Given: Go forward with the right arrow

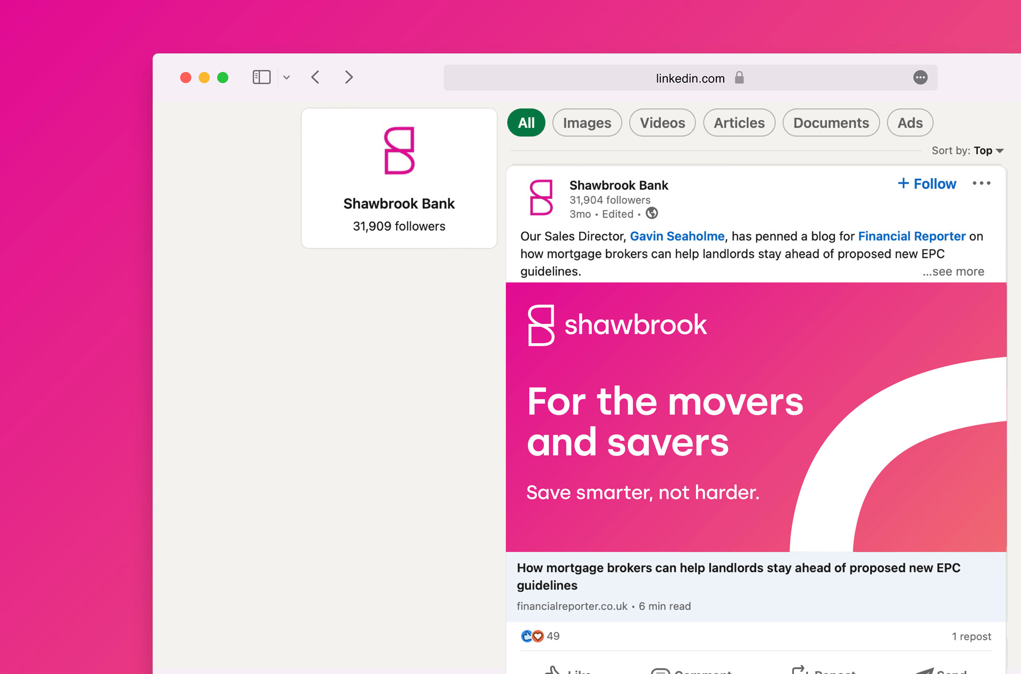Looking at the screenshot, I should [349, 78].
